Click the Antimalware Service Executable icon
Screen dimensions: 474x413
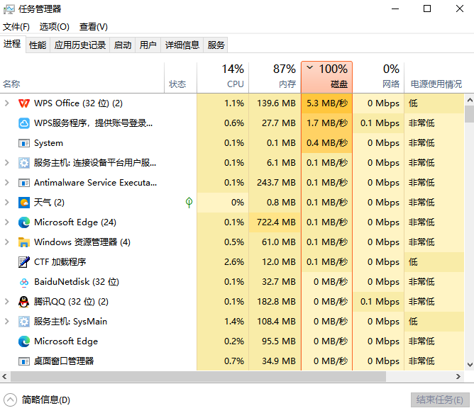(x=24, y=183)
